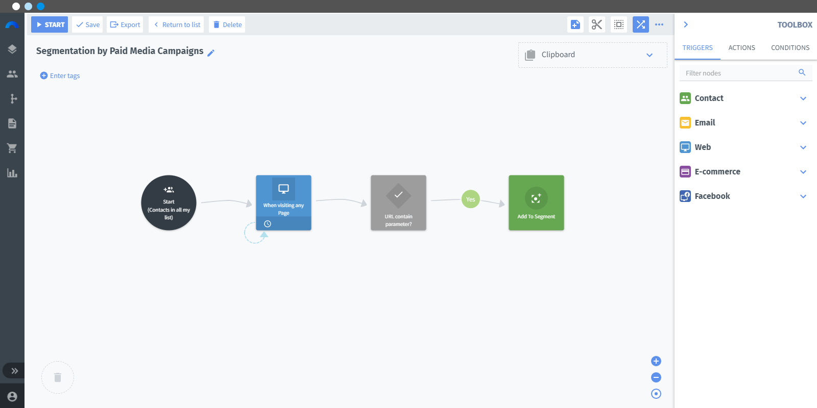Click the Return to list button
Viewport: 817px width, 408px height.
pos(176,24)
